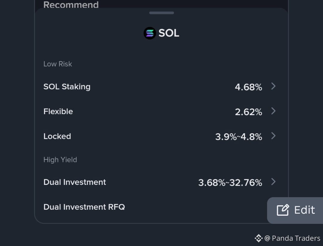Click the pencil edit icon
The height and width of the screenshot is (246, 323).
(x=283, y=210)
